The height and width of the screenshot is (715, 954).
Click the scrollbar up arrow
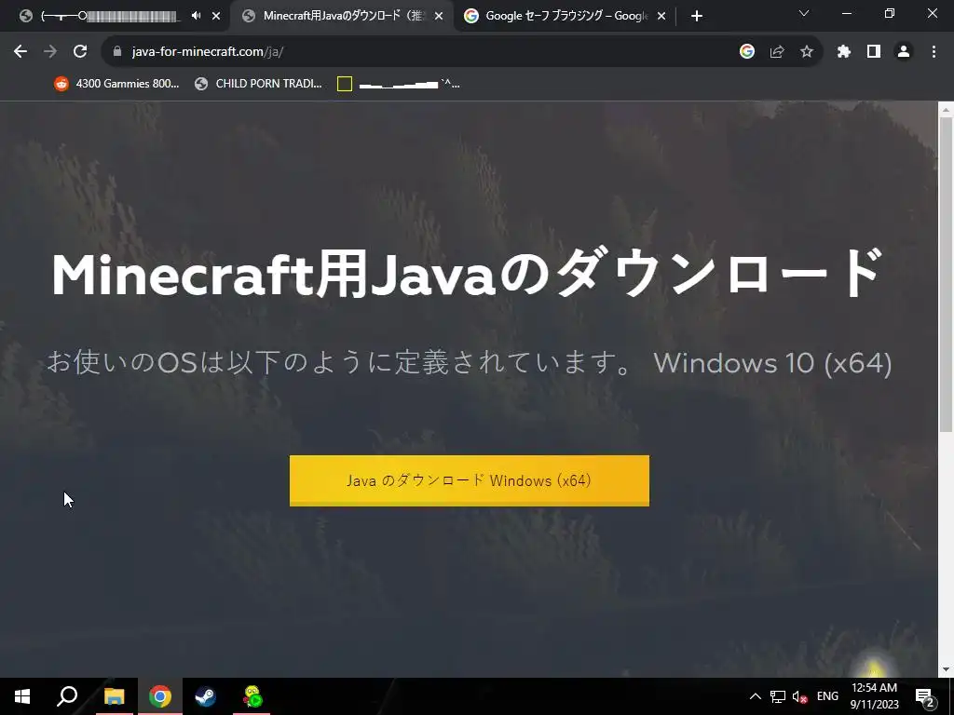pyautogui.click(x=946, y=110)
